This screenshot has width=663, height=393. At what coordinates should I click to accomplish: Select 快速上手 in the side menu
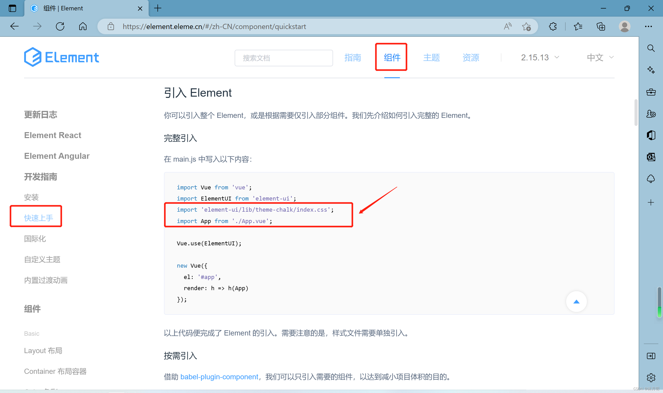(x=38, y=218)
